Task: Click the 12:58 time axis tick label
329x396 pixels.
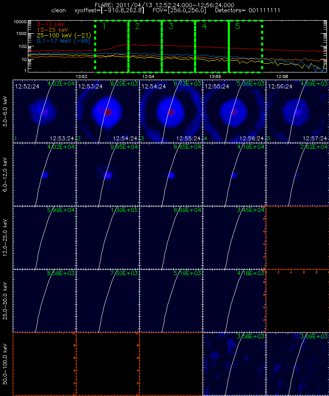Action: pos(282,76)
